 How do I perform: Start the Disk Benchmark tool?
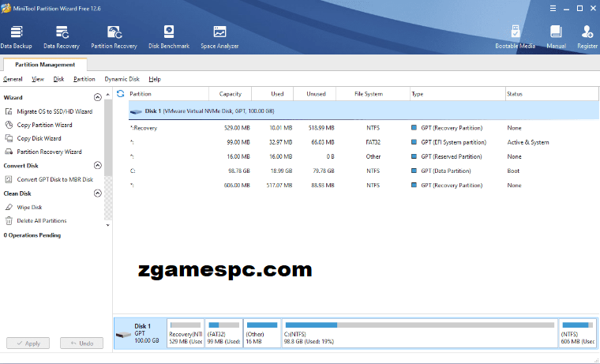pyautogui.click(x=169, y=37)
